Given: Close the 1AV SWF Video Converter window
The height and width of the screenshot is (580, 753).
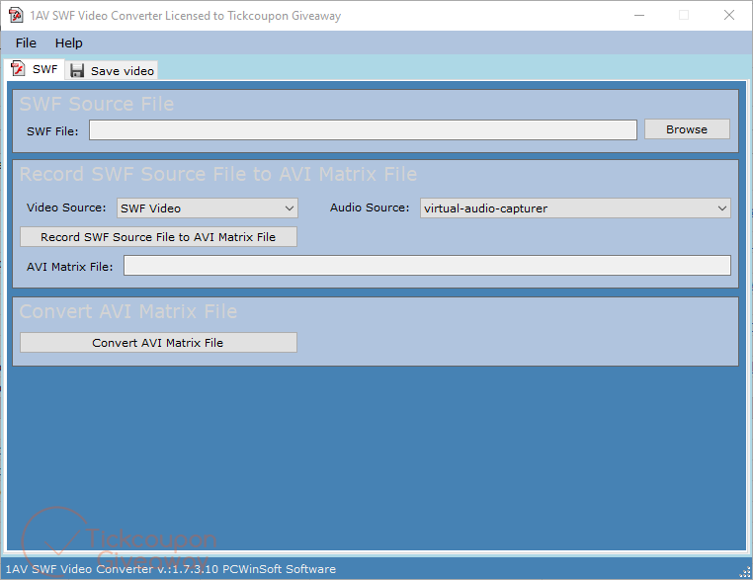Looking at the screenshot, I should click(x=729, y=16).
